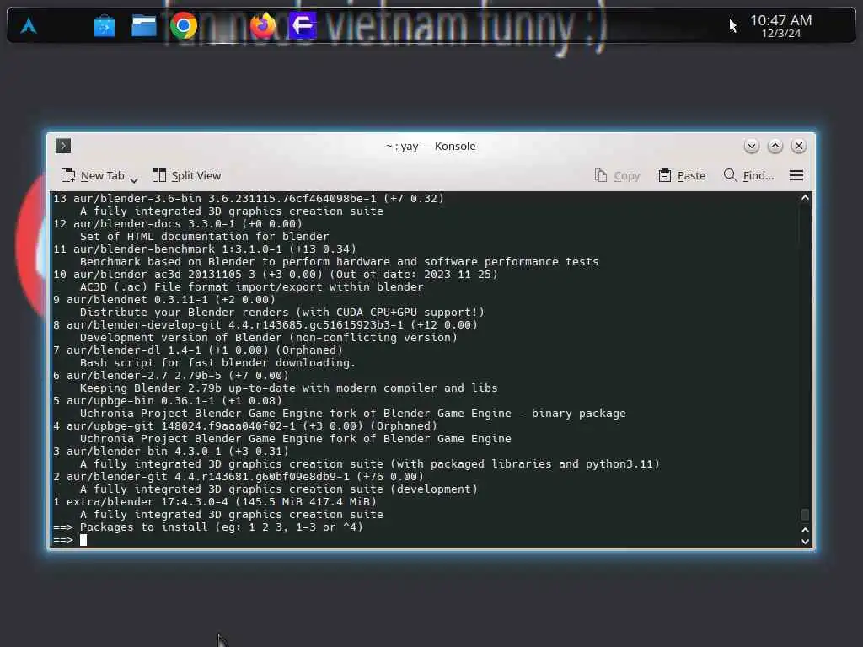Image resolution: width=863 pixels, height=647 pixels.
Task: Click the line "3 aur/blender-bin 4.3.0-1"
Action: tap(170, 452)
